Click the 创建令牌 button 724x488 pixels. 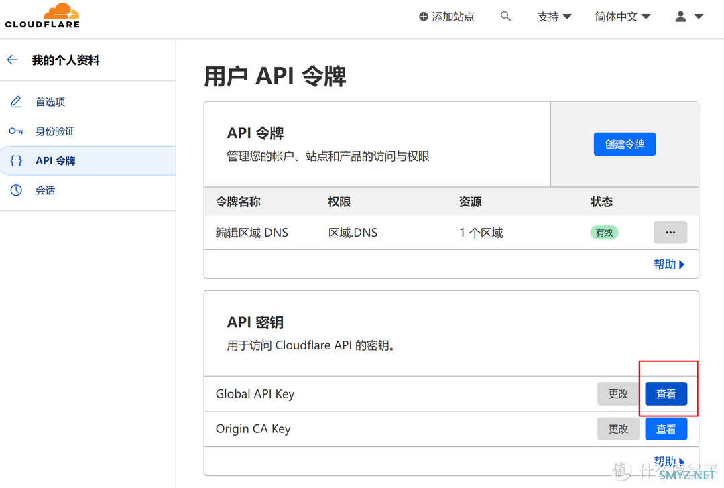coord(624,144)
